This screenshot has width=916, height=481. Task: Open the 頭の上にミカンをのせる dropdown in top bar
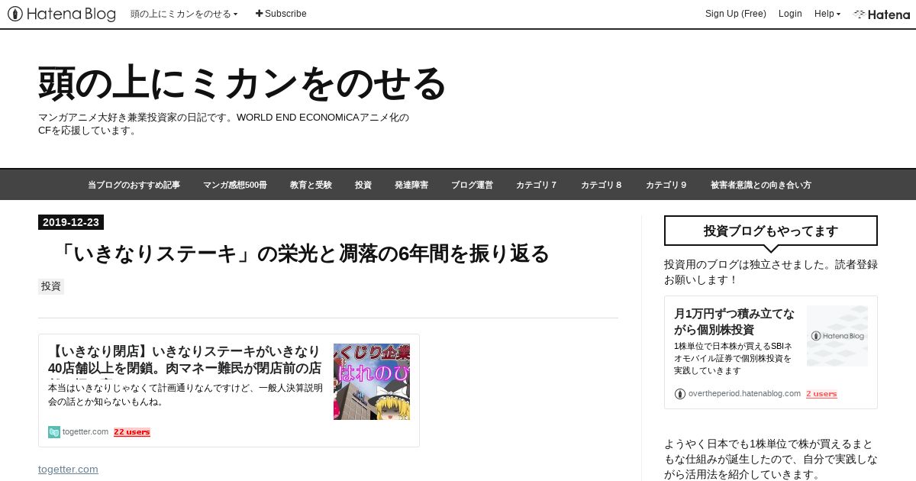pyautogui.click(x=184, y=14)
